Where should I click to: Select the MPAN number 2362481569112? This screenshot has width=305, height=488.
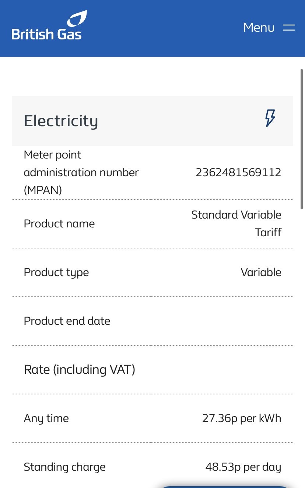(x=238, y=172)
